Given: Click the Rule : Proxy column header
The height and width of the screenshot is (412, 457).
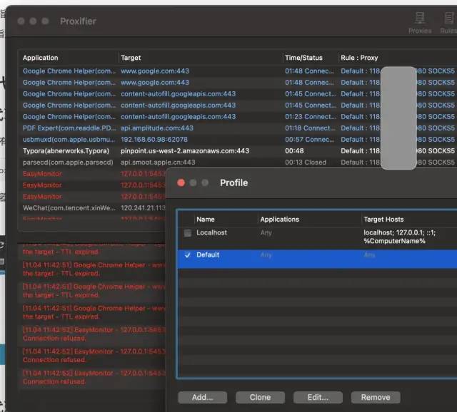Looking at the screenshot, I should pyautogui.click(x=359, y=58).
